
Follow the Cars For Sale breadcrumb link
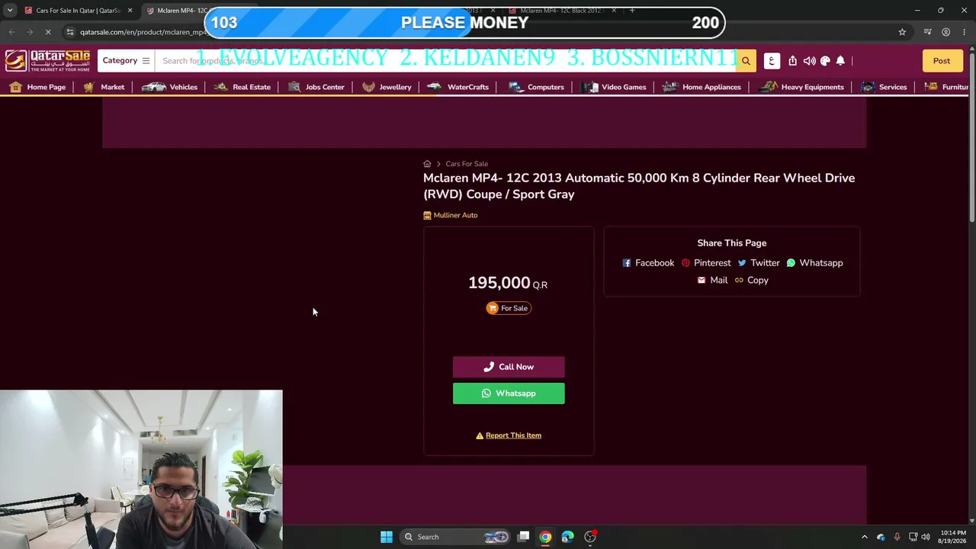(x=467, y=164)
